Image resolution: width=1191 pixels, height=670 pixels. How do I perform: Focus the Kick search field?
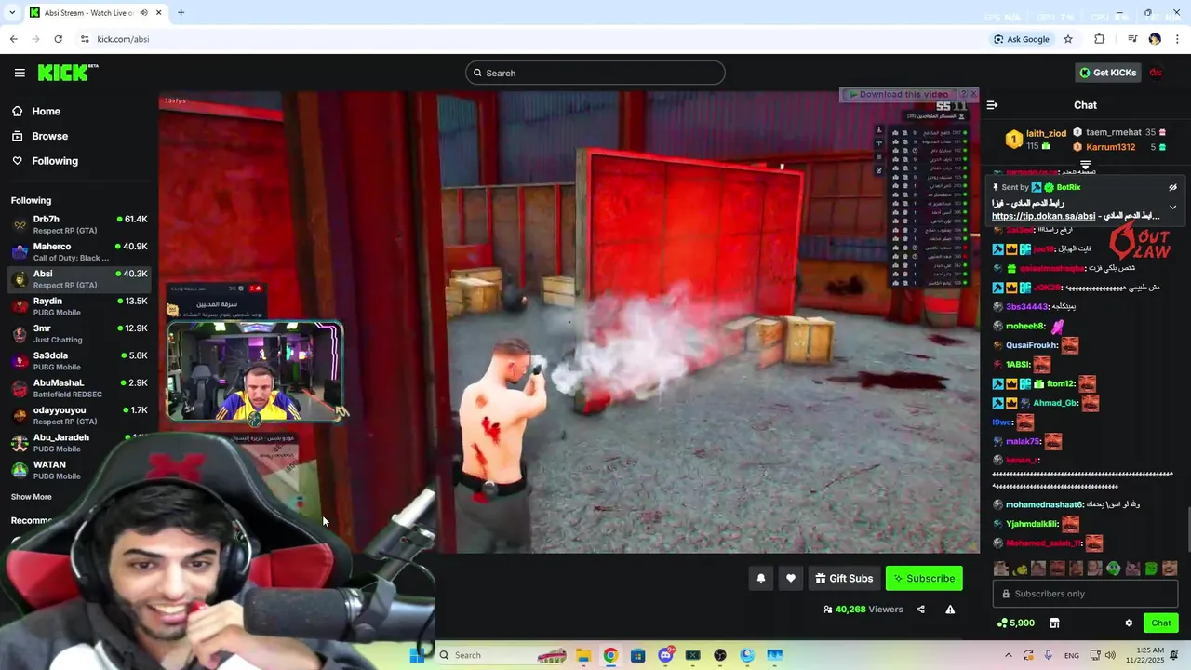[x=595, y=73]
